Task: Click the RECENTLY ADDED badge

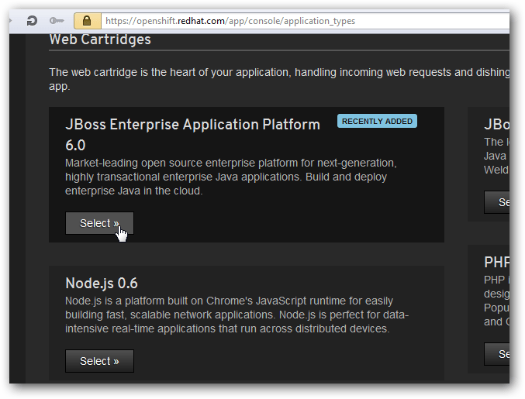Action: 377,121
